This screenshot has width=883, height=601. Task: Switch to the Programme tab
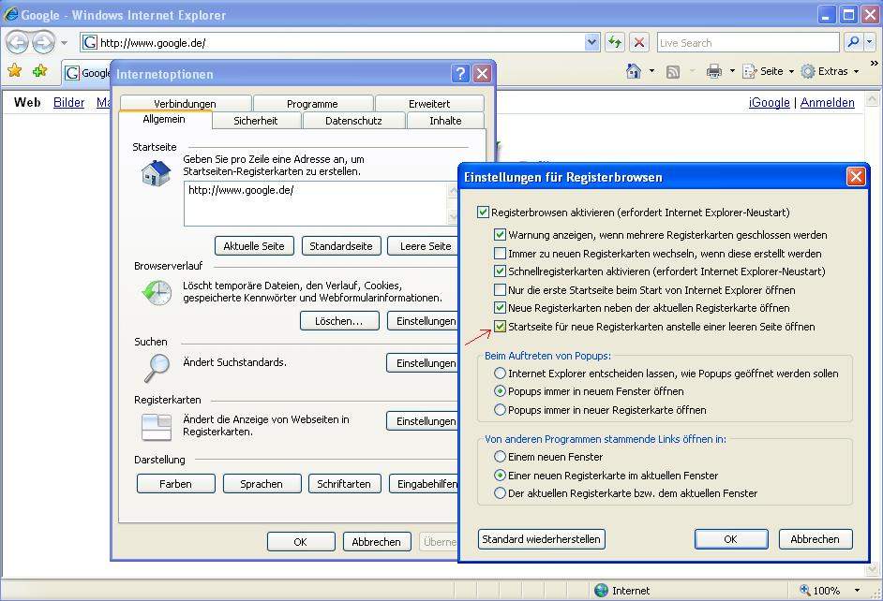click(312, 104)
